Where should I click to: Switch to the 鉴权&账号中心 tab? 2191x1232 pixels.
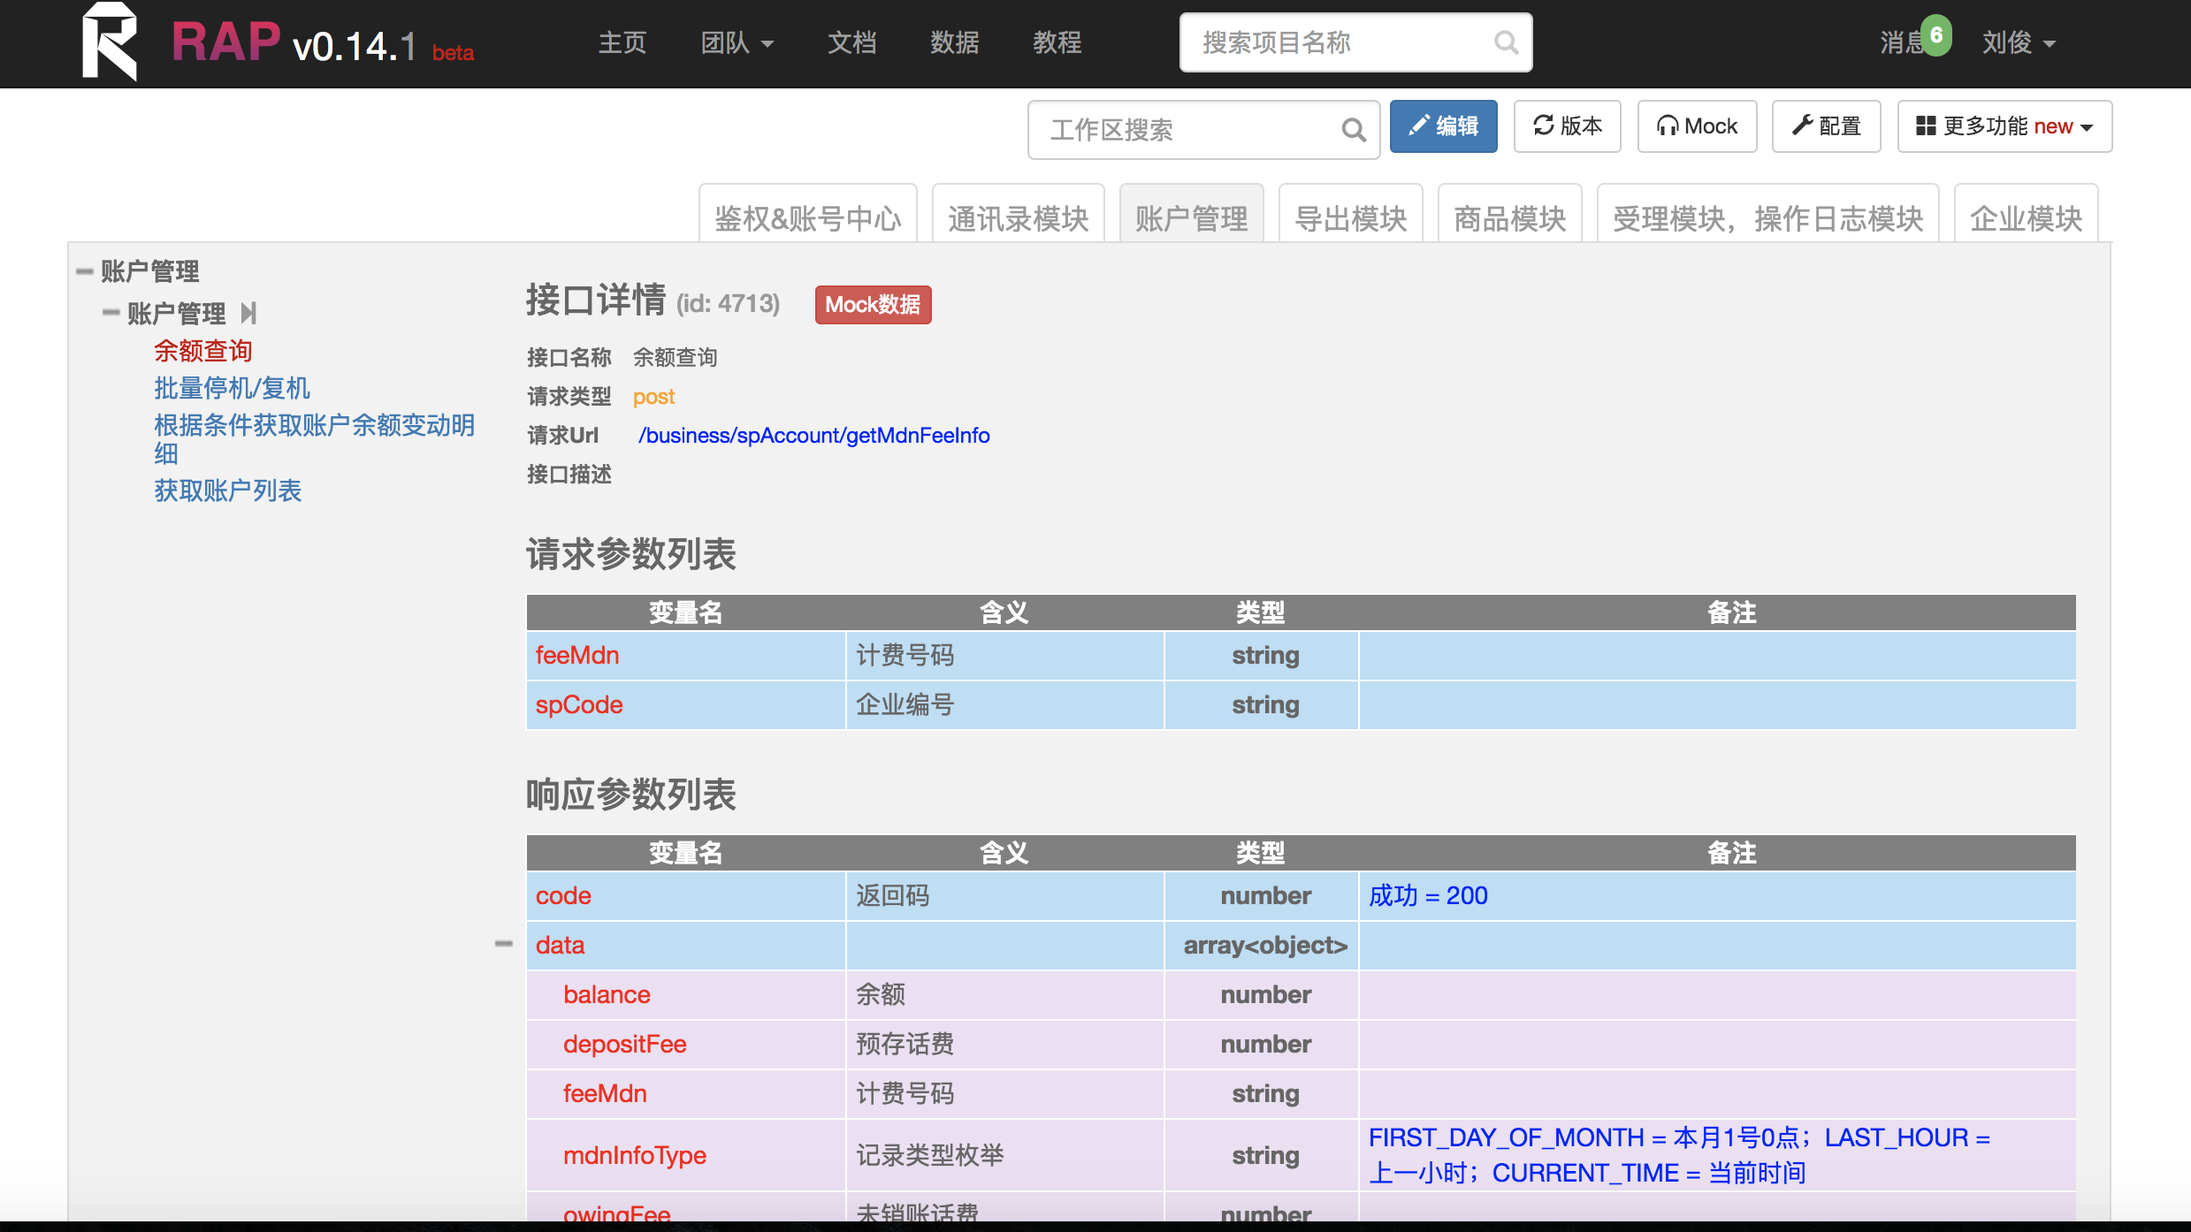coord(808,213)
